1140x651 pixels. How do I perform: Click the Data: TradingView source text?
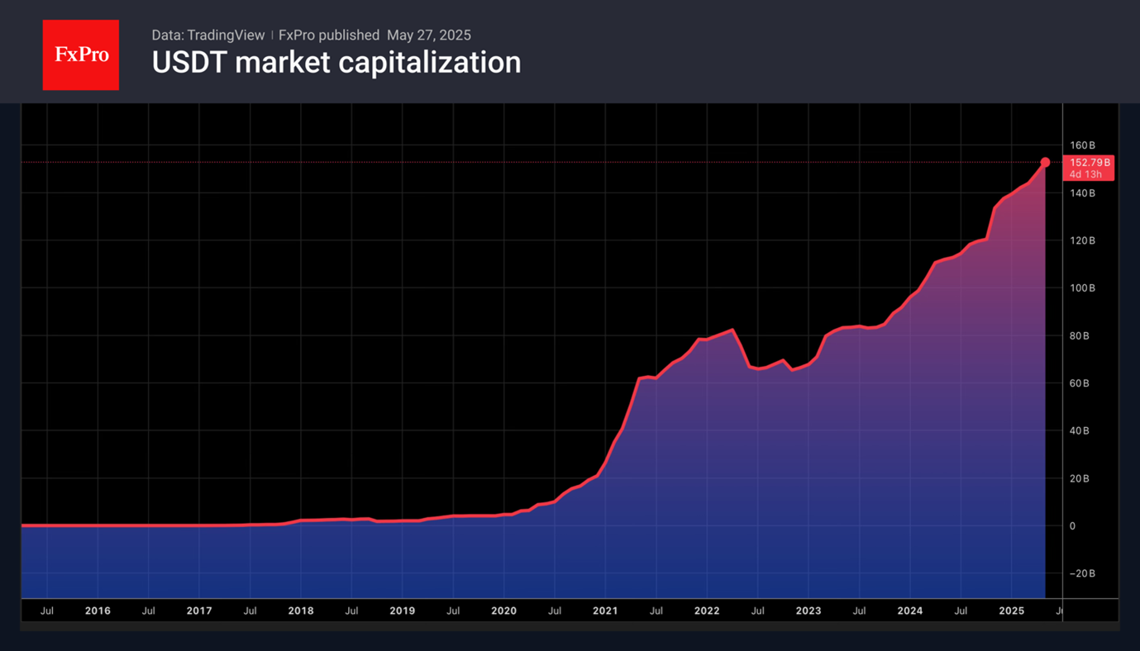(x=208, y=36)
